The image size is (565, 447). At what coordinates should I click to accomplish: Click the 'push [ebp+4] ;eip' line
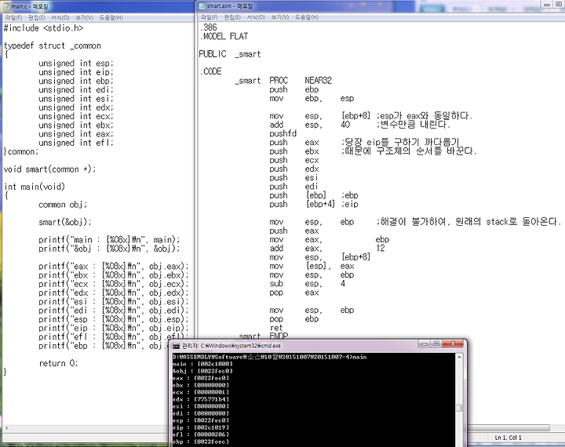(x=314, y=204)
